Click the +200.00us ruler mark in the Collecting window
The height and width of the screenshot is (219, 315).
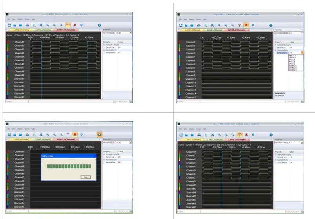pyautogui.click(x=60, y=147)
